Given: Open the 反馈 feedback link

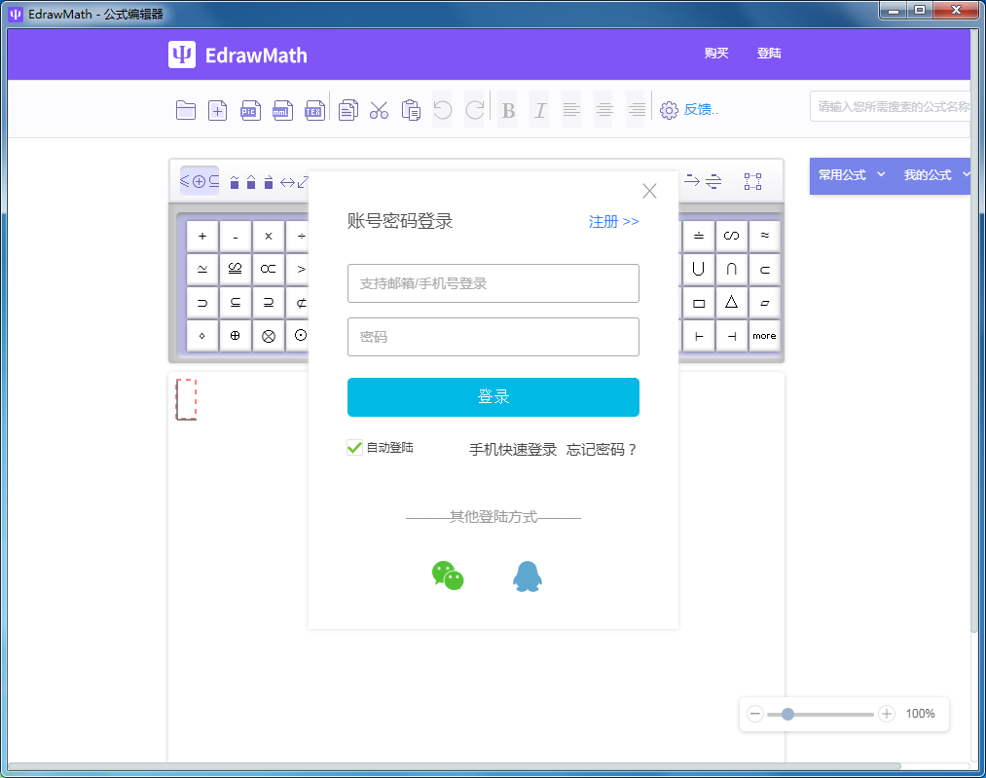Looking at the screenshot, I should [701, 109].
